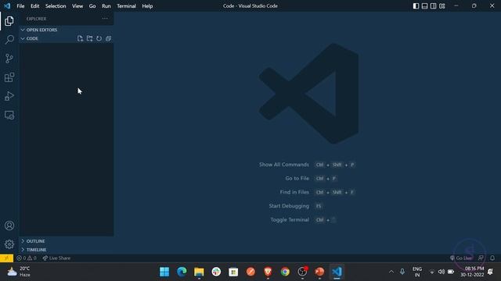Open the Remote Explorer view
501x281 pixels.
(9, 115)
